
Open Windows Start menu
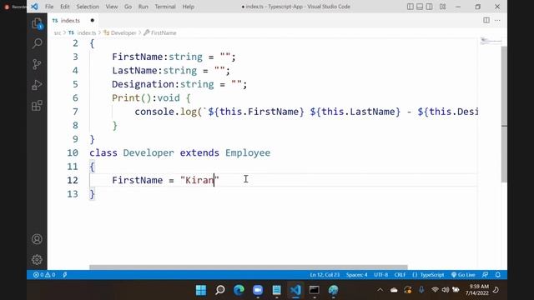tap(201, 290)
